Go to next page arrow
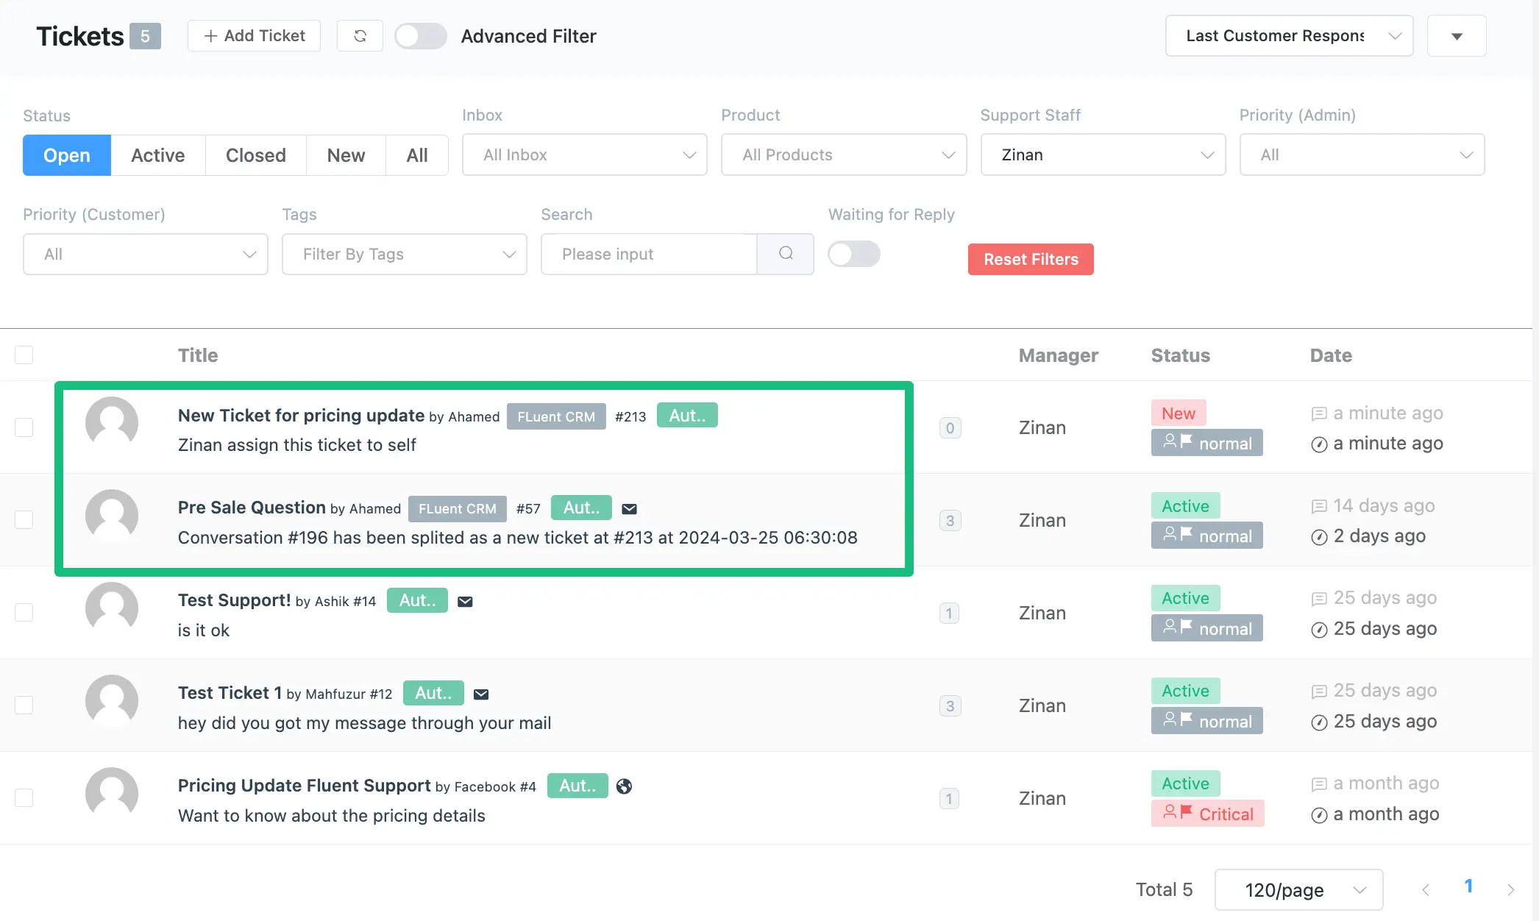 pos(1510,889)
